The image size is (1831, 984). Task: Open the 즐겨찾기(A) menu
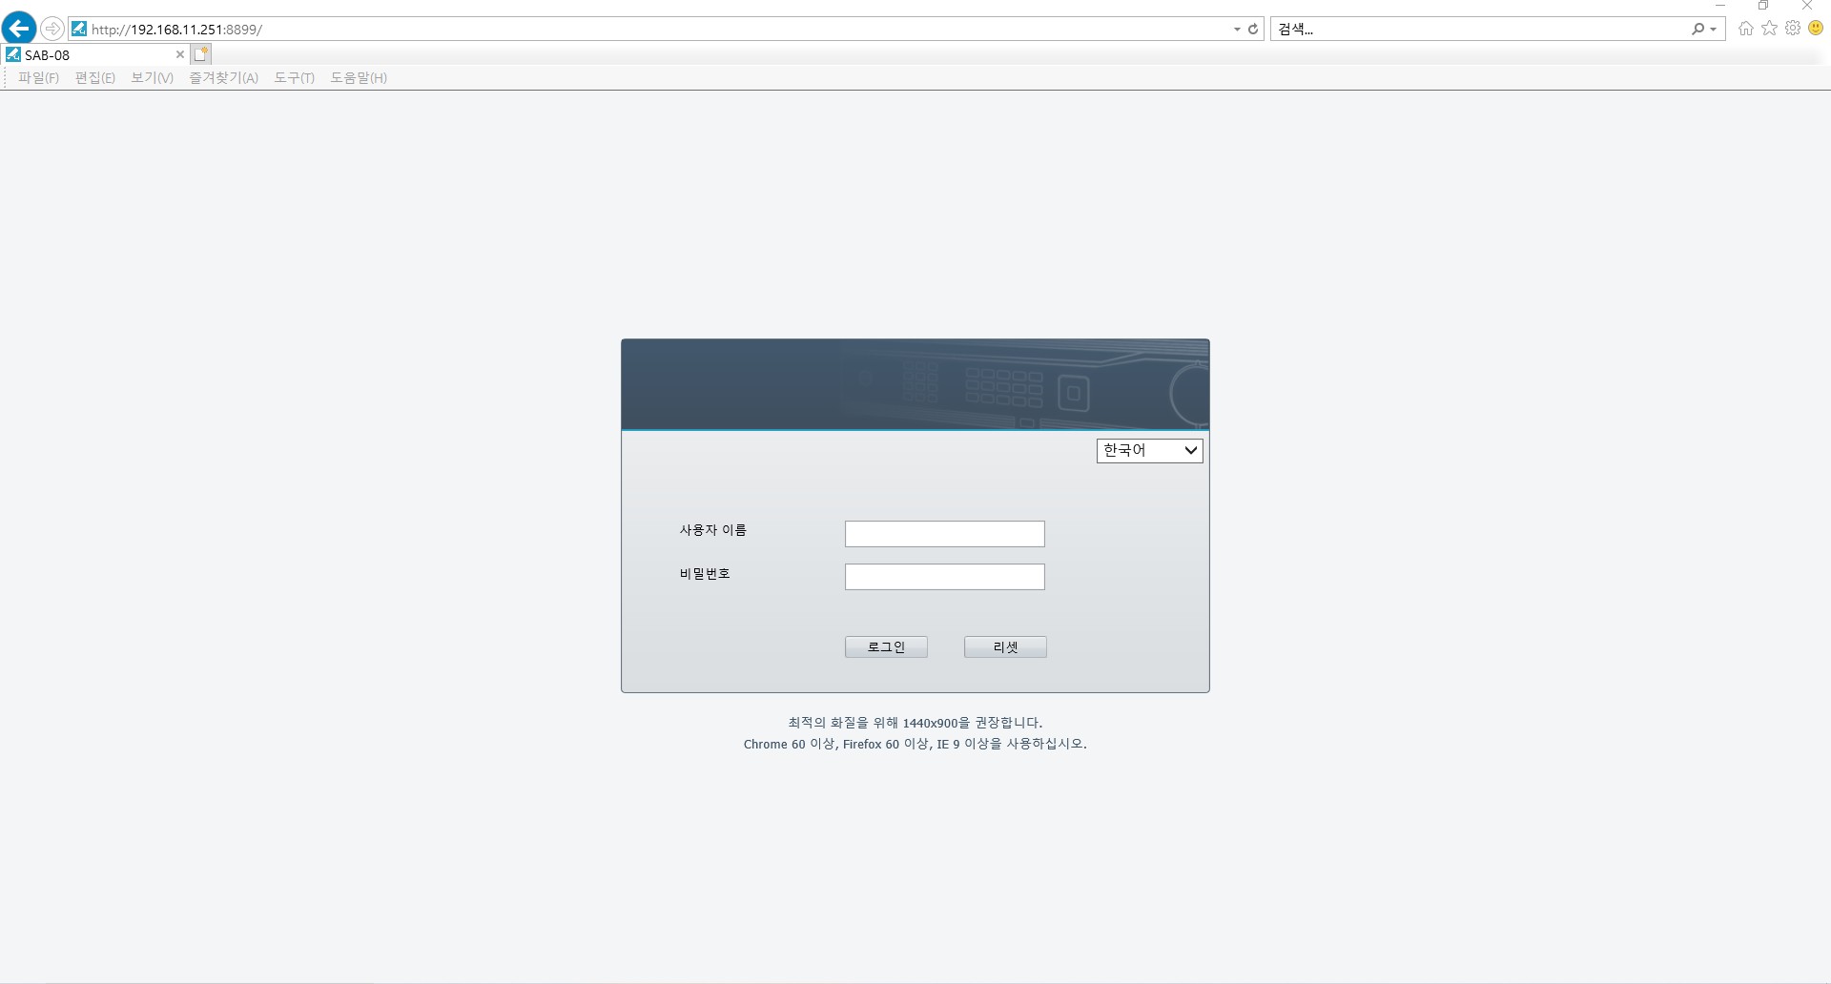coord(223,77)
